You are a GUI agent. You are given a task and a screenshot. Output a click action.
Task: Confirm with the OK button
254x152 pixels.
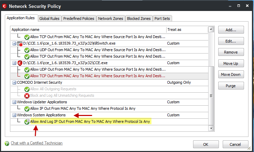(206, 144)
